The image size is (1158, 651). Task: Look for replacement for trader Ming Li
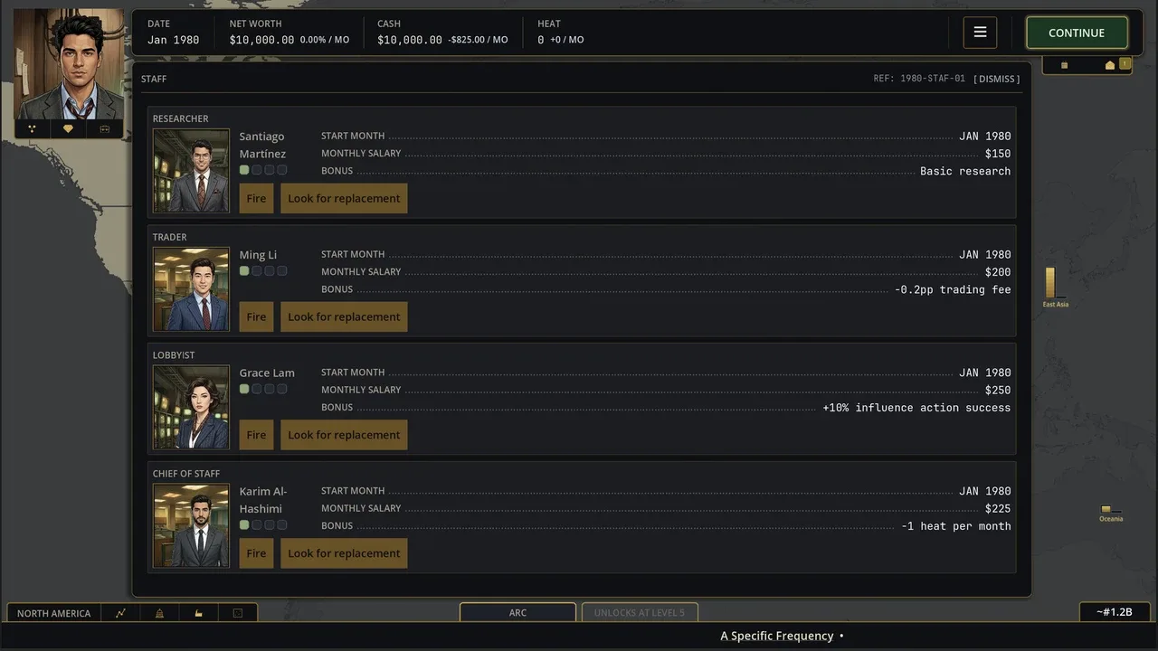pos(344,316)
